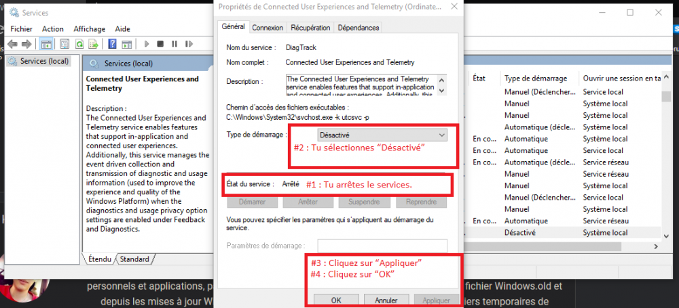Open the Fichier menu

[21, 29]
